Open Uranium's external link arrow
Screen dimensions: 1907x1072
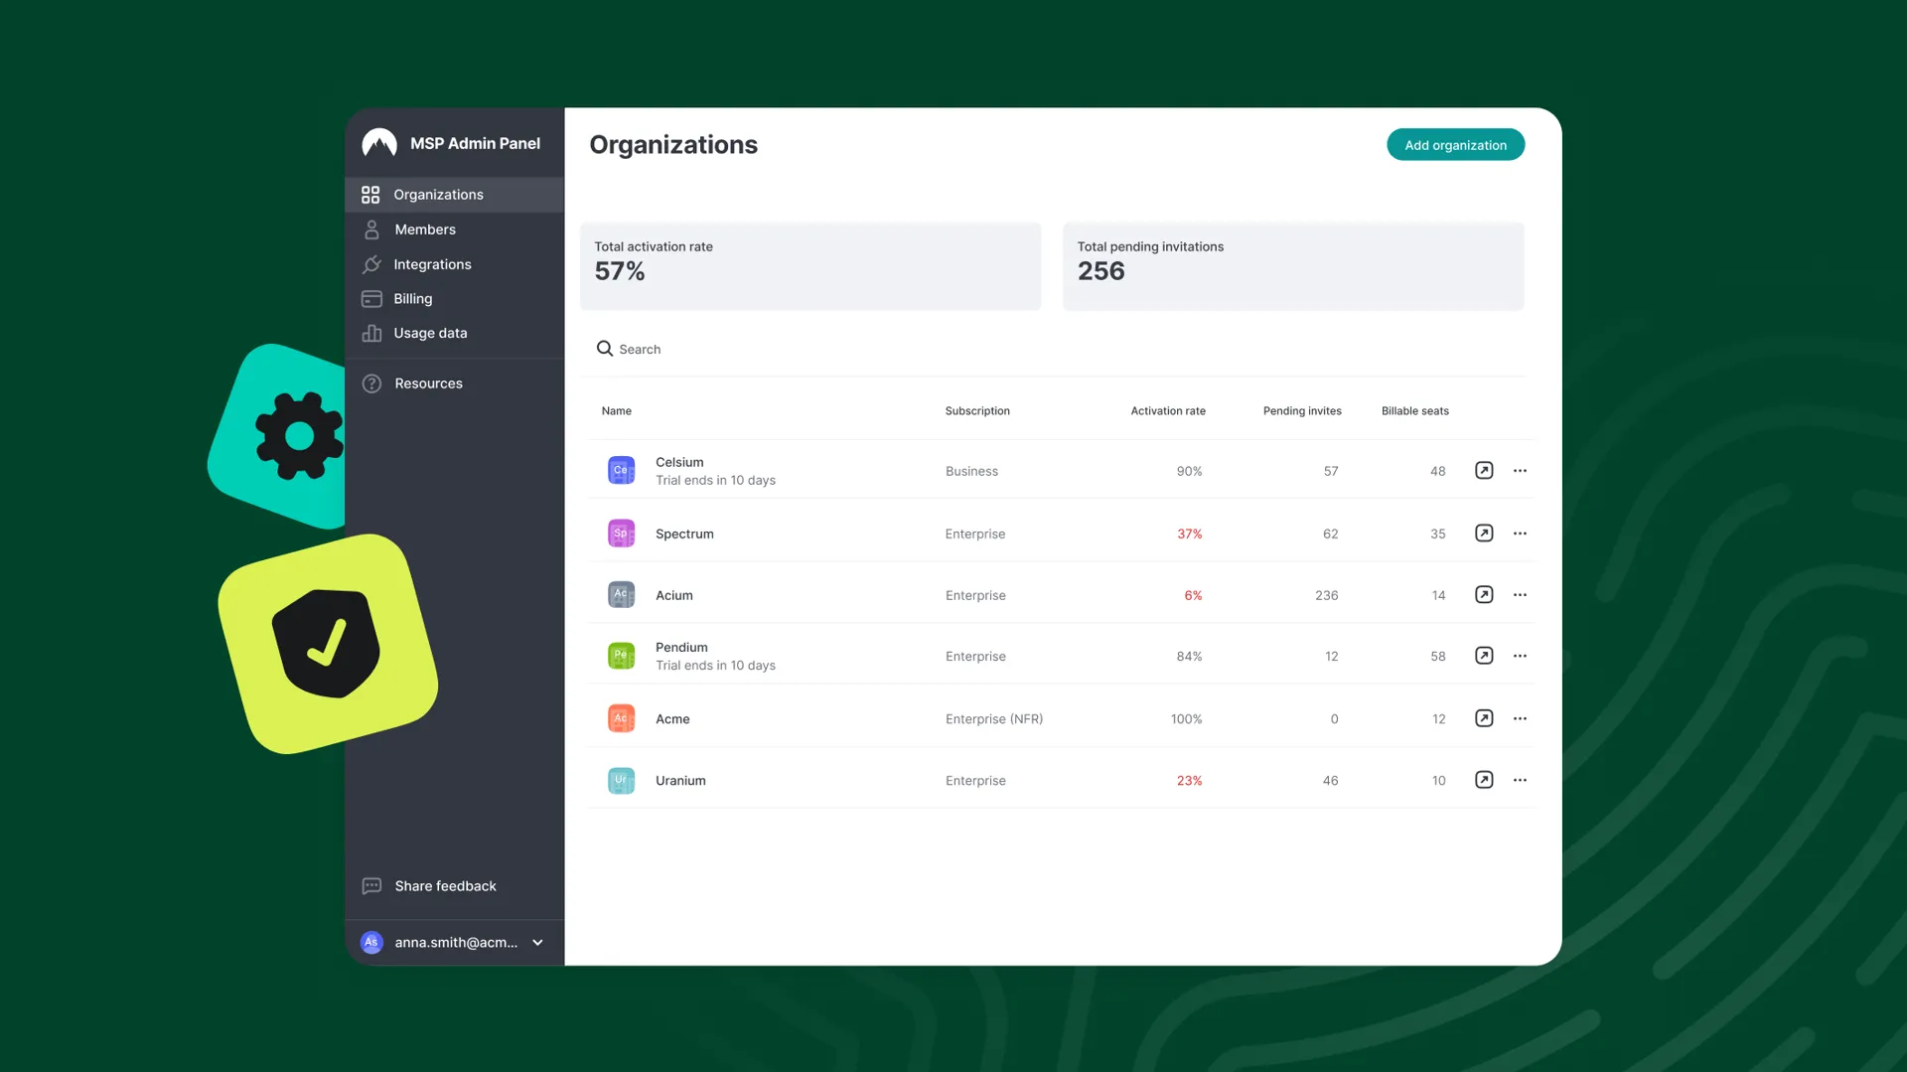click(x=1484, y=780)
